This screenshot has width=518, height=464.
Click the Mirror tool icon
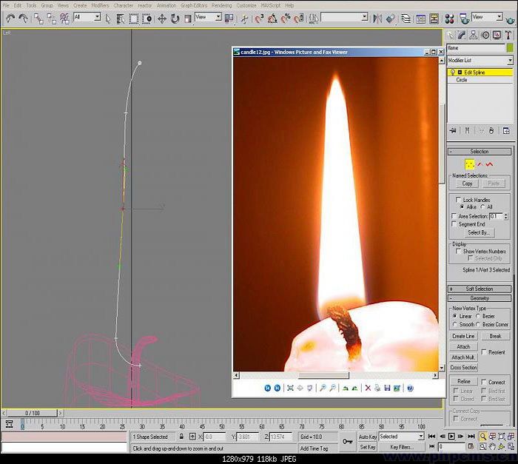pyautogui.click(x=377, y=19)
